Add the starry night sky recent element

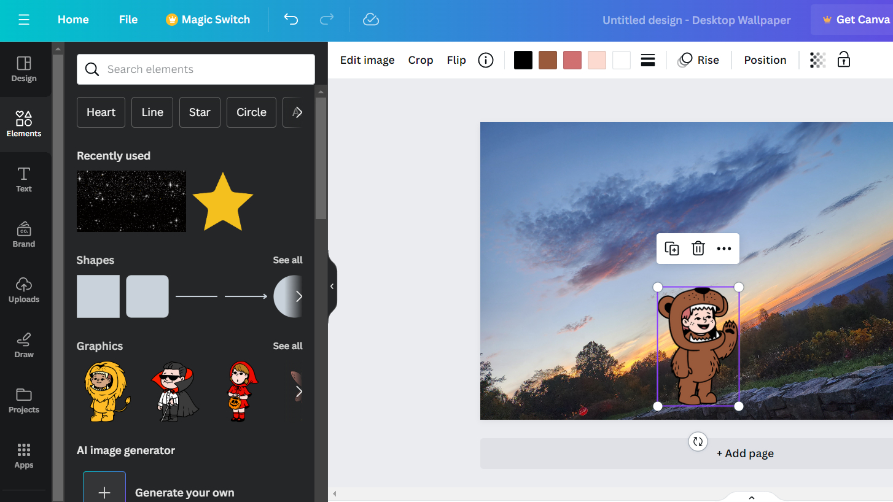pyautogui.click(x=131, y=201)
